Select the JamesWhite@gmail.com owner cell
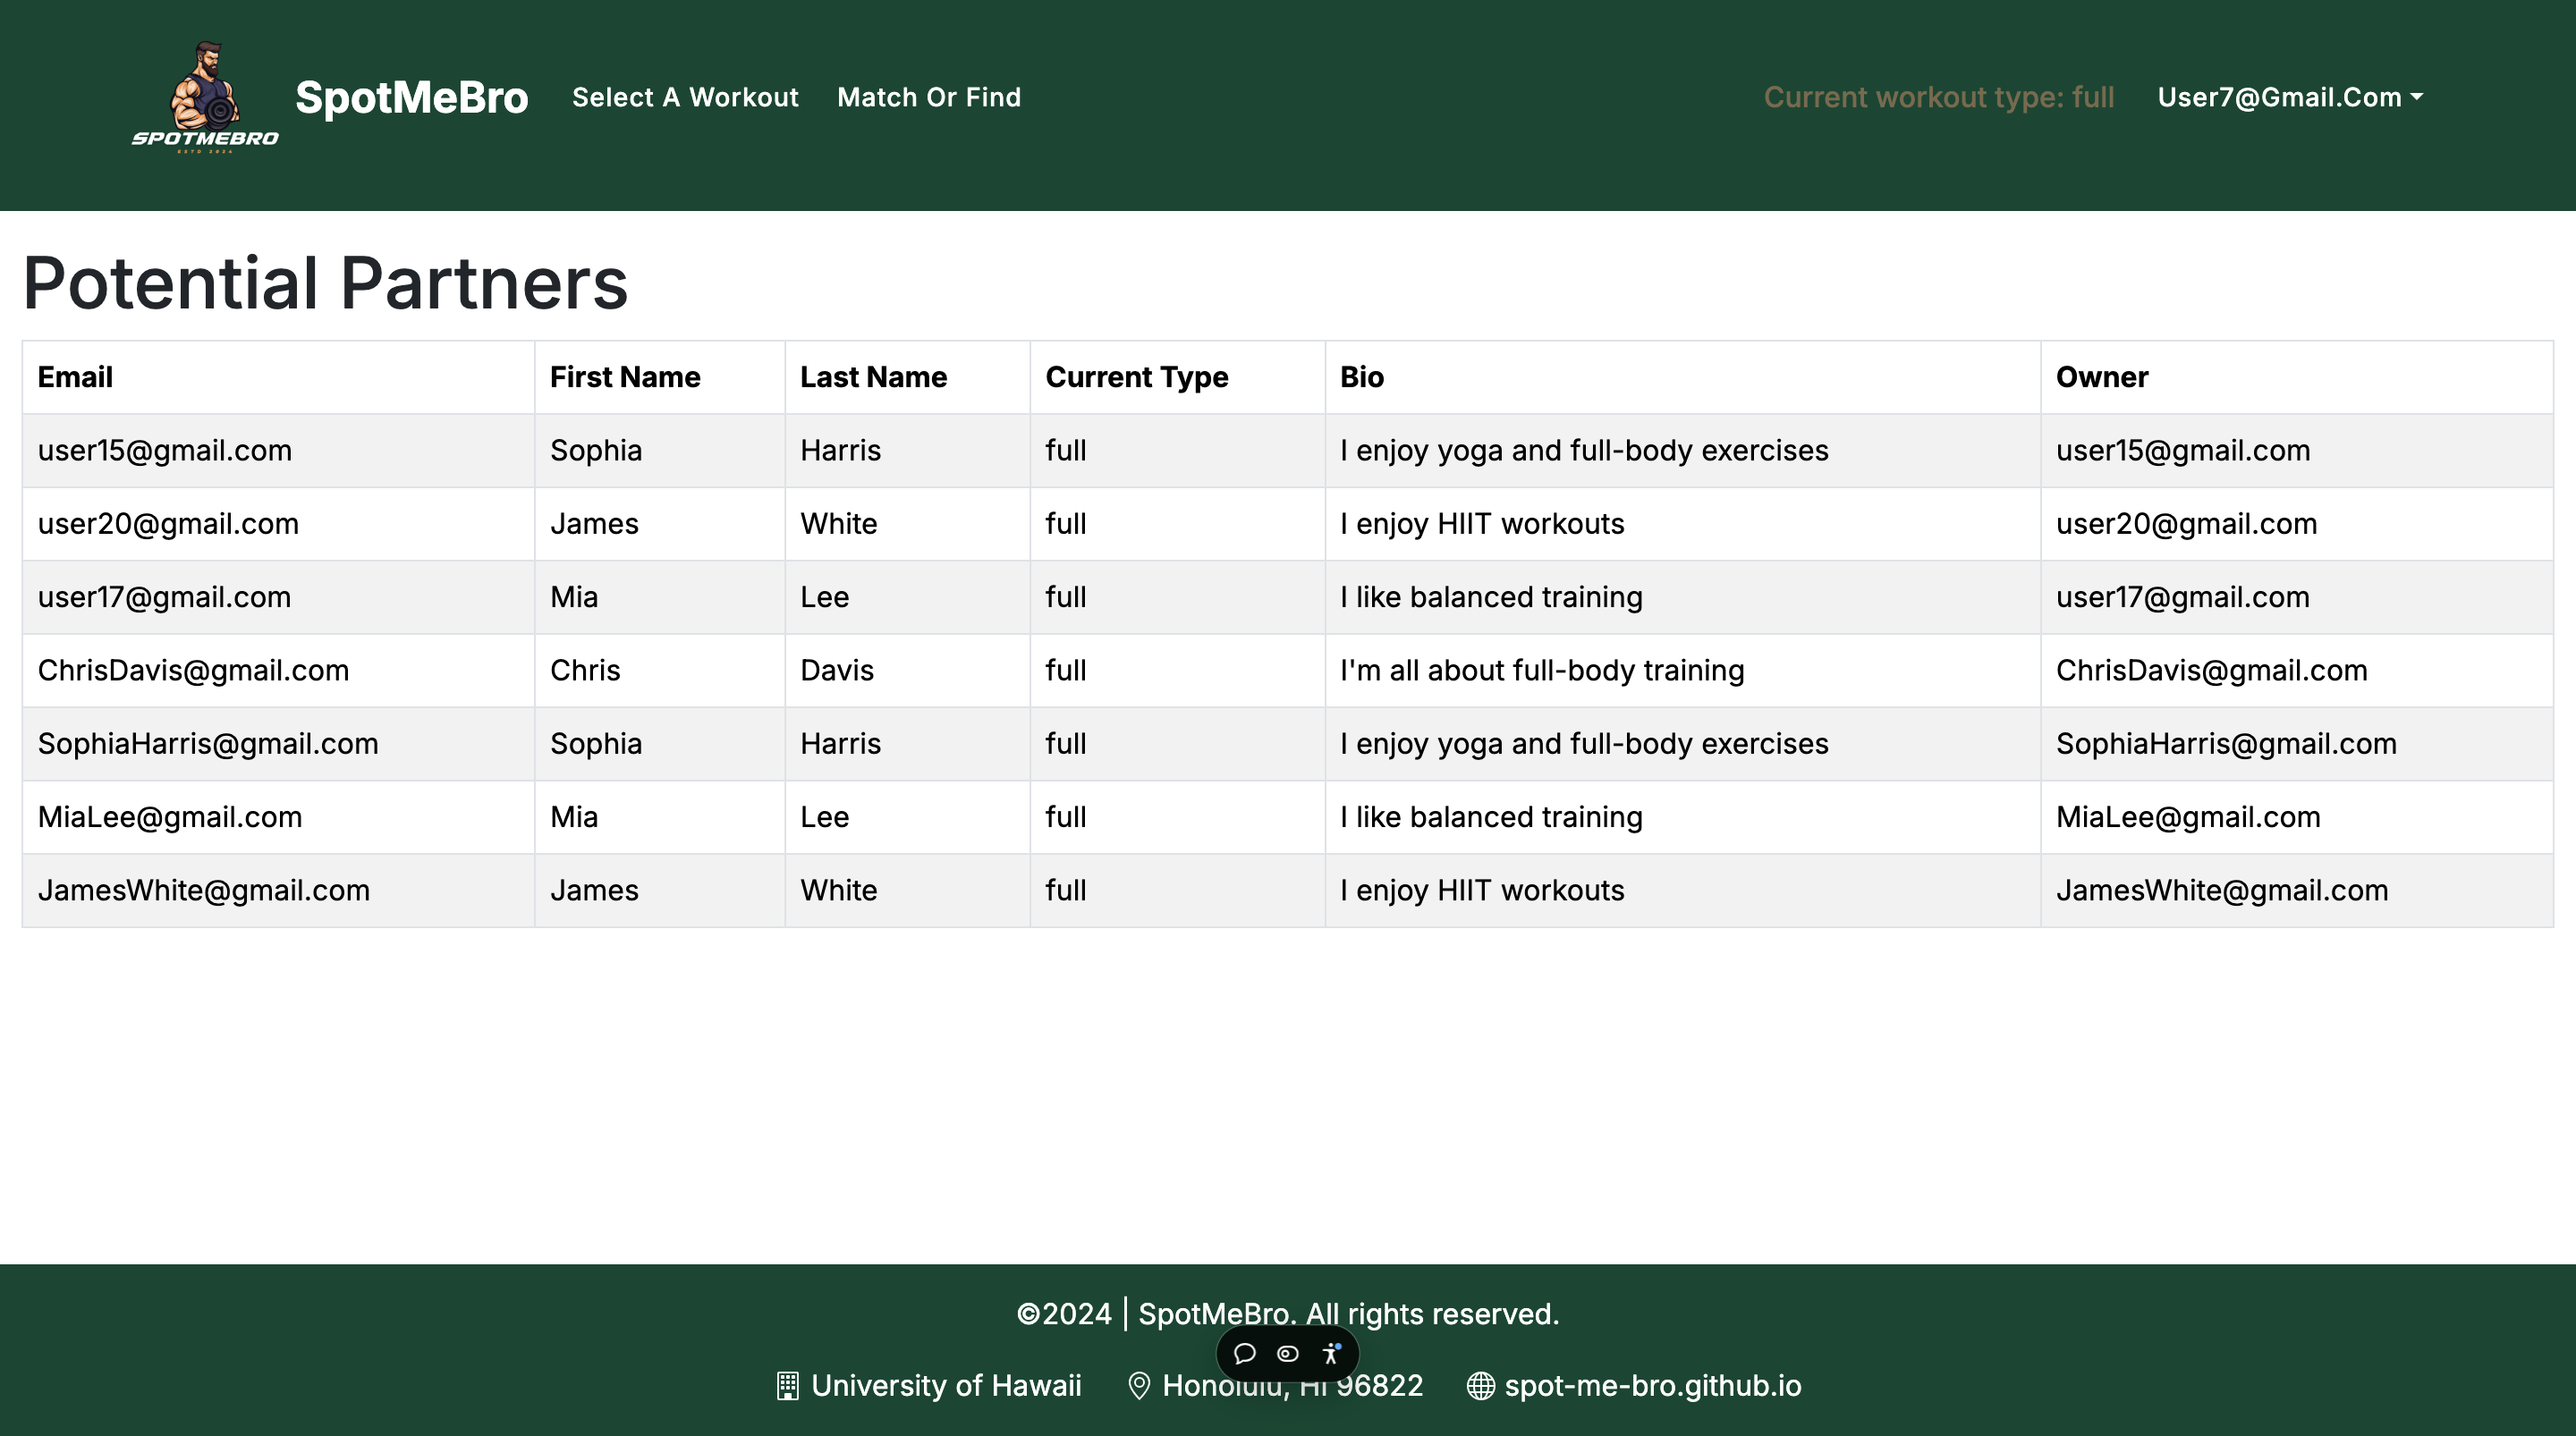The image size is (2576, 1436). point(2221,890)
